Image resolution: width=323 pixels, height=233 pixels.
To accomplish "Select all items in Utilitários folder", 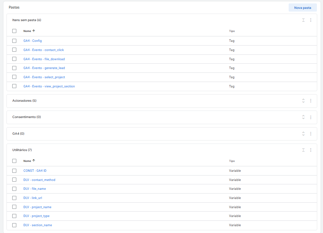I will point(14,161).
